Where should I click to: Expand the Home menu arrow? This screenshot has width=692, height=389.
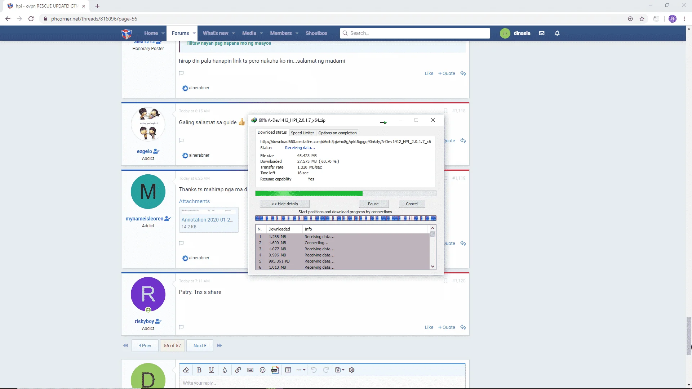tap(163, 33)
